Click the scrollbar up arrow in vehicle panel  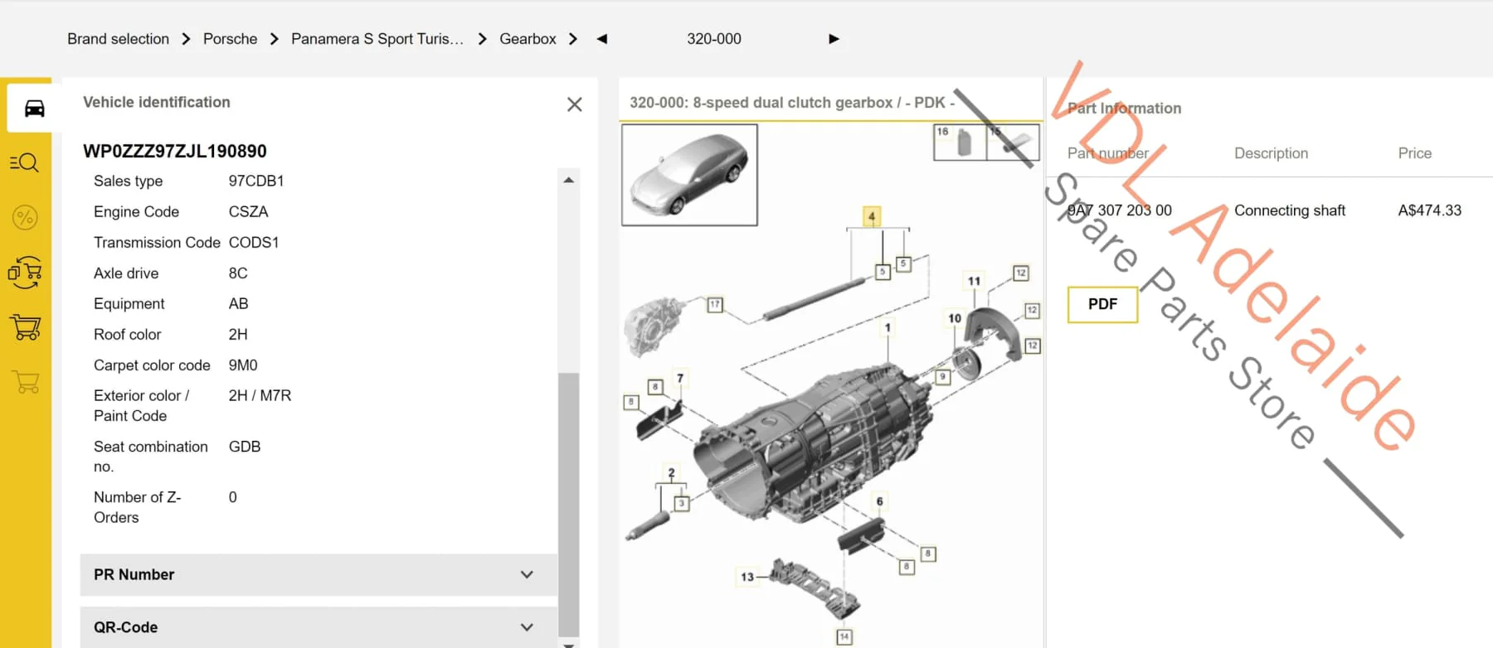568,180
